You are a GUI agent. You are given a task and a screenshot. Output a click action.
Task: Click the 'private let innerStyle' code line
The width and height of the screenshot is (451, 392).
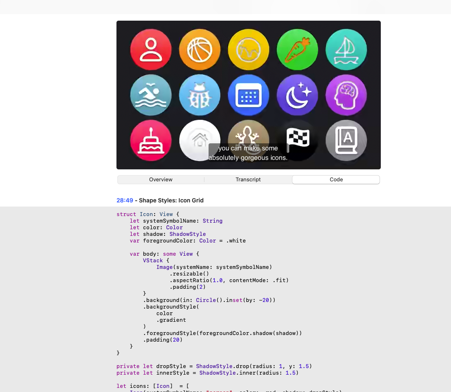point(208,373)
